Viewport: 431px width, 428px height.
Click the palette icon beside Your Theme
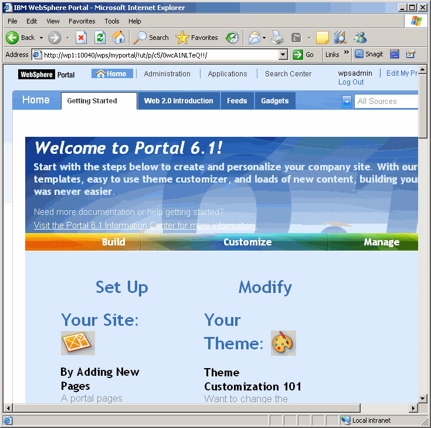coord(283,343)
